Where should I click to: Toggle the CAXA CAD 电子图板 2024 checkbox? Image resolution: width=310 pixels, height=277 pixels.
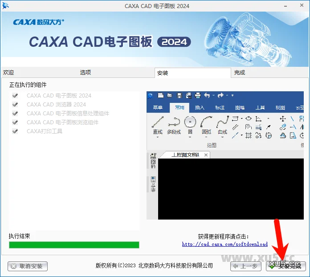coord(15,96)
